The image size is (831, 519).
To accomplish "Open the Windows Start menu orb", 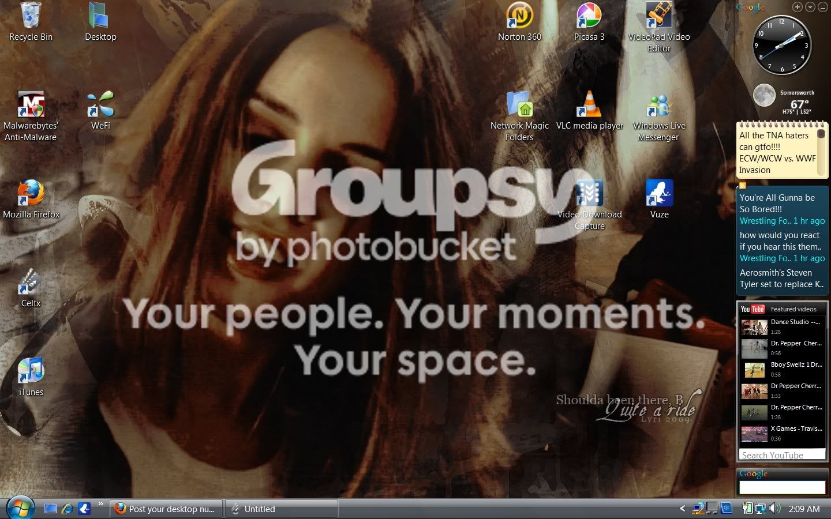I will pyautogui.click(x=21, y=508).
